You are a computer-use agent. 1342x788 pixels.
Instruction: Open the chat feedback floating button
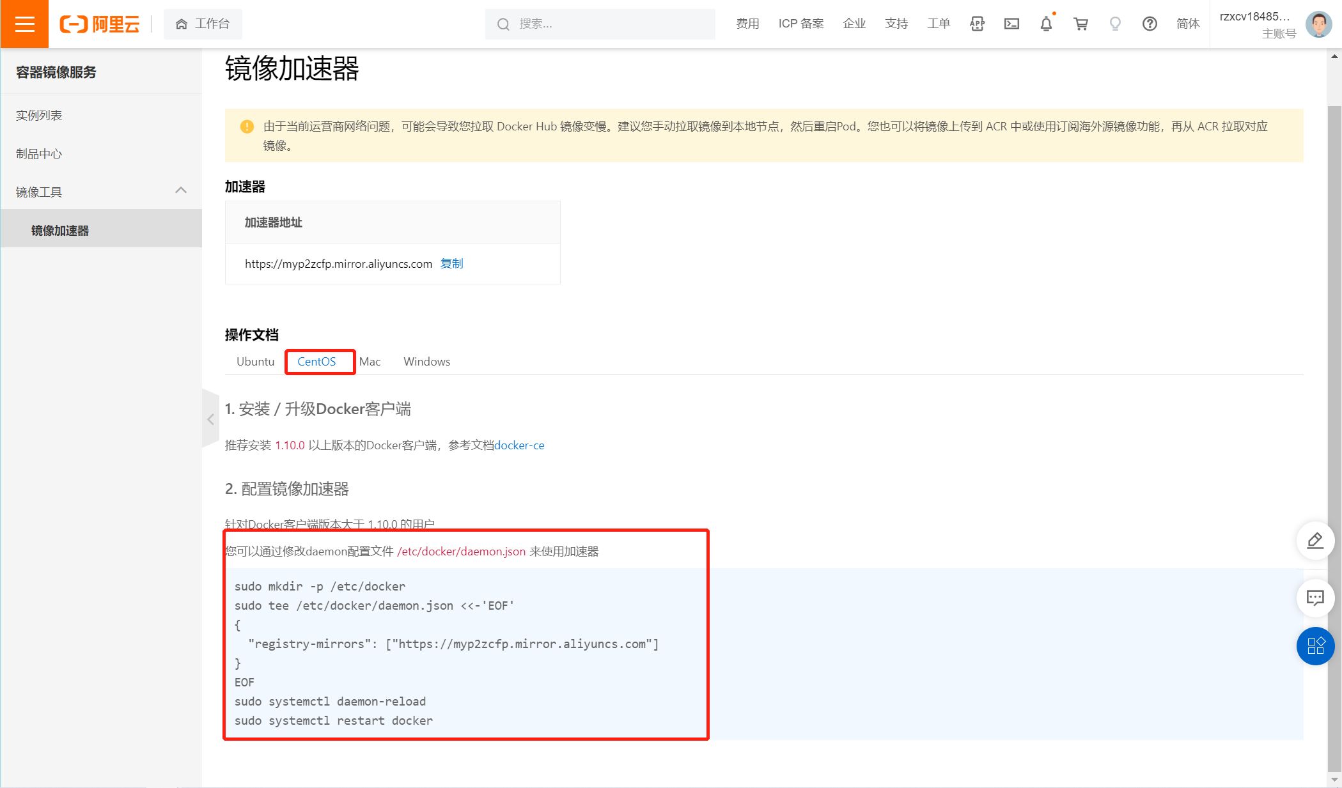click(x=1315, y=598)
